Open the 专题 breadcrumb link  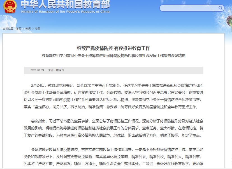pos(38,28)
